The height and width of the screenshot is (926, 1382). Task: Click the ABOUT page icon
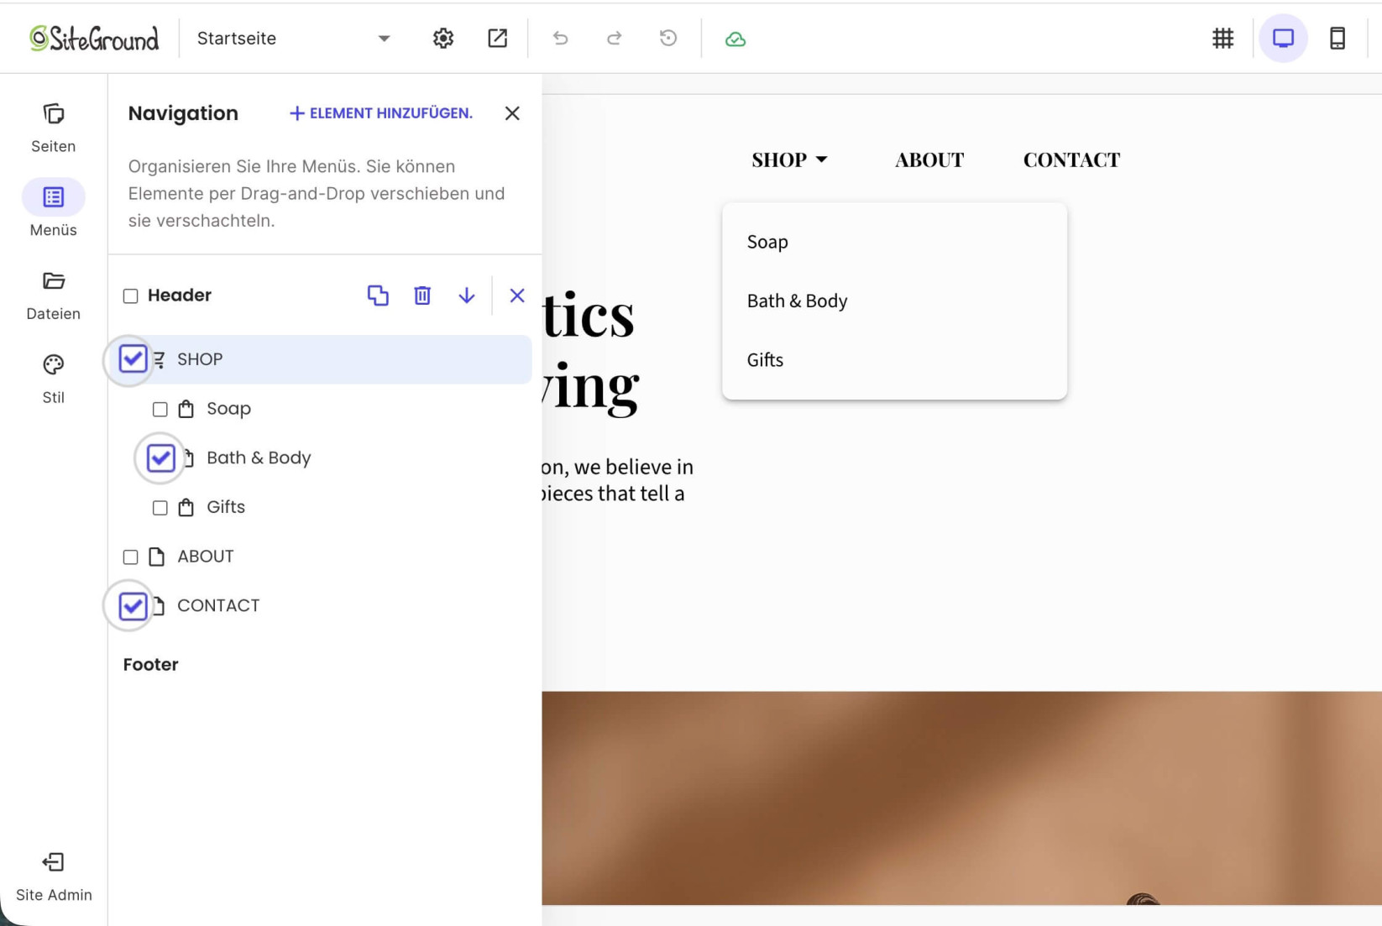tap(157, 557)
